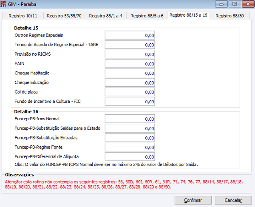The width and height of the screenshot is (255, 207).
Task: Click the Outros Regimes Especiais value field
Action: coord(130,35)
